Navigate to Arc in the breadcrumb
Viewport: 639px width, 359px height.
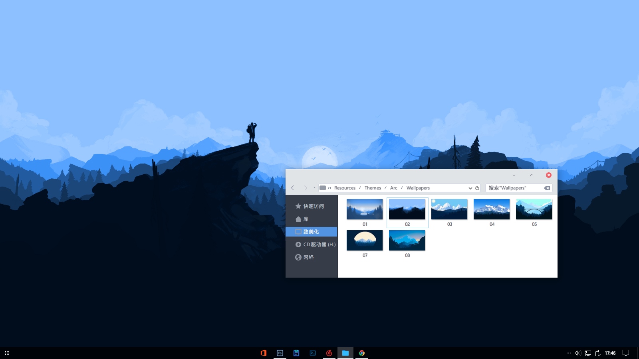(x=393, y=188)
